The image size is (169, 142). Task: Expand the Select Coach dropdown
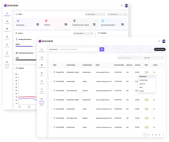click(117, 14)
